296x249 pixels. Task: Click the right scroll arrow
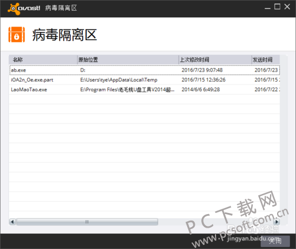pyautogui.click(x=276, y=222)
